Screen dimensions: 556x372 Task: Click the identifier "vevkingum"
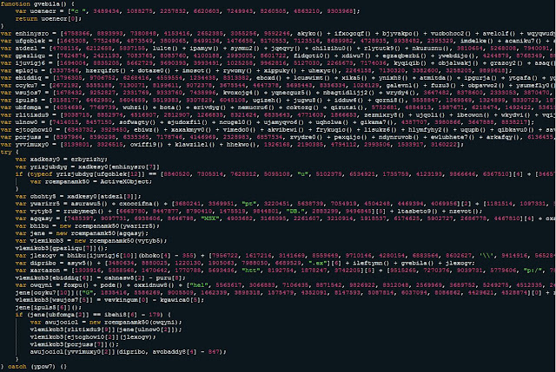coord(121,300)
